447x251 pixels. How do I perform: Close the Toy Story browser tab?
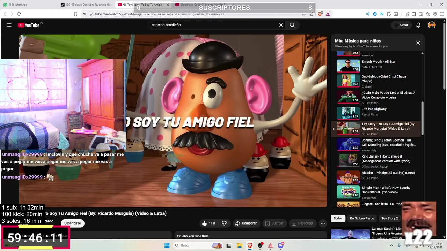pos(168,5)
